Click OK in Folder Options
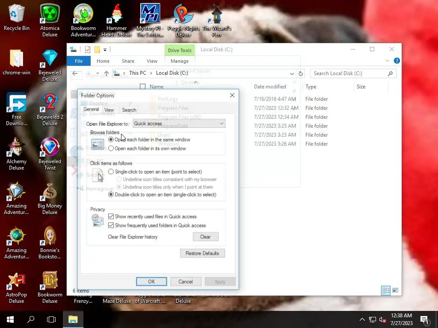The image size is (438, 328). coord(151,281)
